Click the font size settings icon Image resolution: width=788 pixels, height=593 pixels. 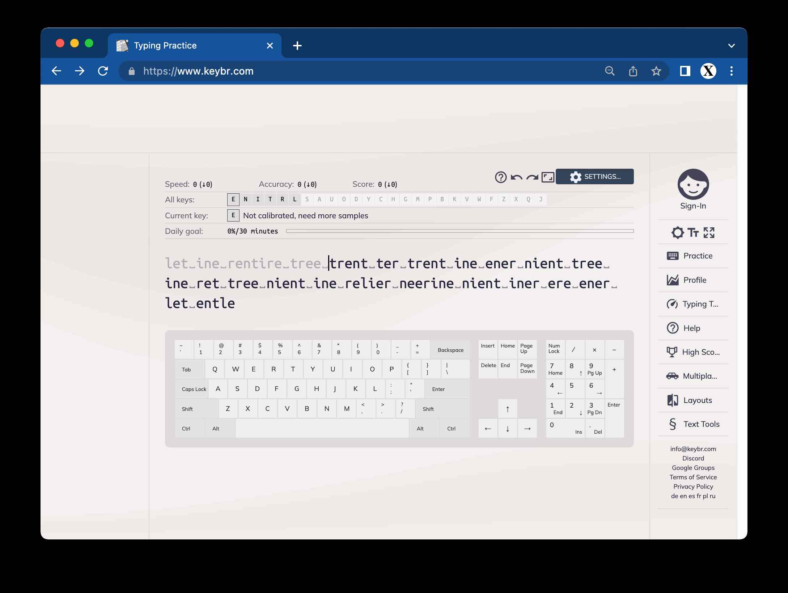[x=694, y=232]
